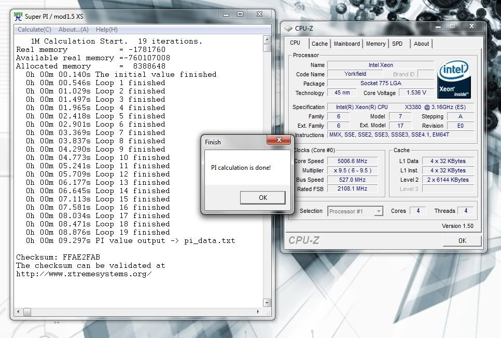The width and height of the screenshot is (501, 338).
Task: Minimize the CPU-Z window
Action: pos(438,26)
